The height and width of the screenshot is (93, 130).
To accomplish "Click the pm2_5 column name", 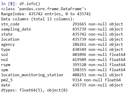I will coord(7,80).
